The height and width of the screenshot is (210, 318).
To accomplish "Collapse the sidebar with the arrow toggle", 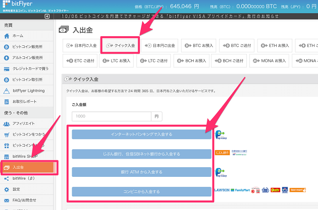I will tap(47, 17).
